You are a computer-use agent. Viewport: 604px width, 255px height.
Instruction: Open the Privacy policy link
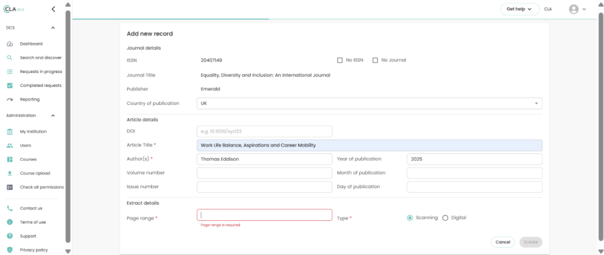point(34,250)
